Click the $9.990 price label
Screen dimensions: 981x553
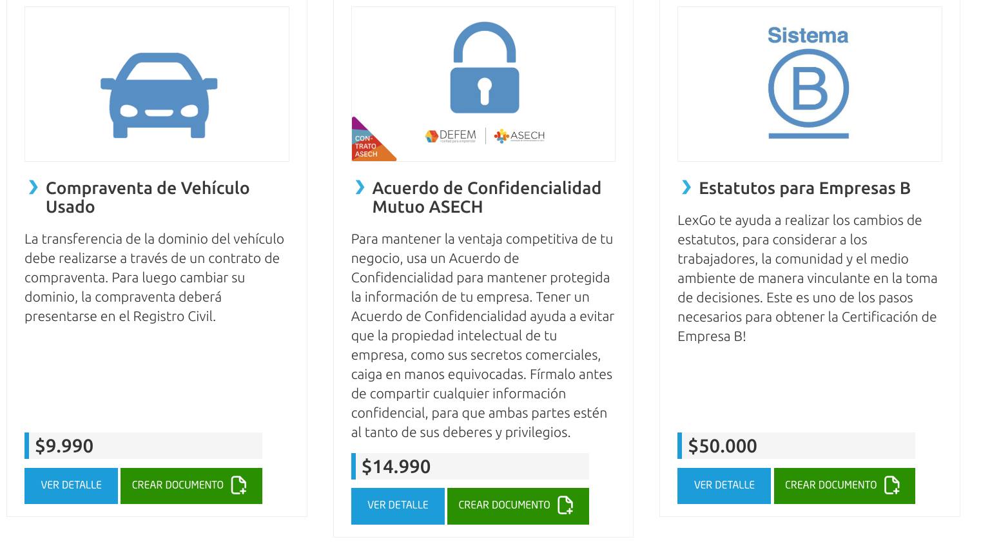(x=64, y=446)
